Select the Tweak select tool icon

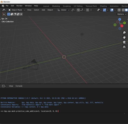coord(4,14)
